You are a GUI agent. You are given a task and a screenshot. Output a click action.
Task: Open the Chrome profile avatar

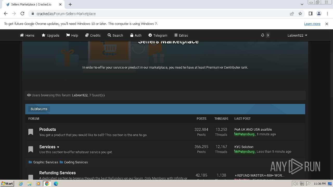tap(319, 14)
